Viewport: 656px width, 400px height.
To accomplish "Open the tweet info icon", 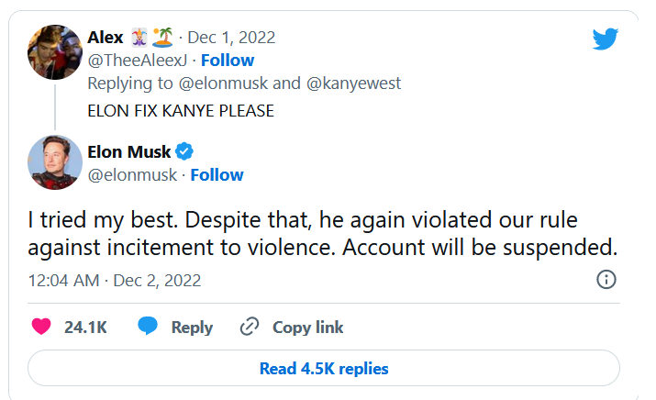I will pos(606,280).
